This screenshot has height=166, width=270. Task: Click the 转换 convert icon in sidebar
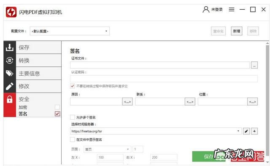10,61
